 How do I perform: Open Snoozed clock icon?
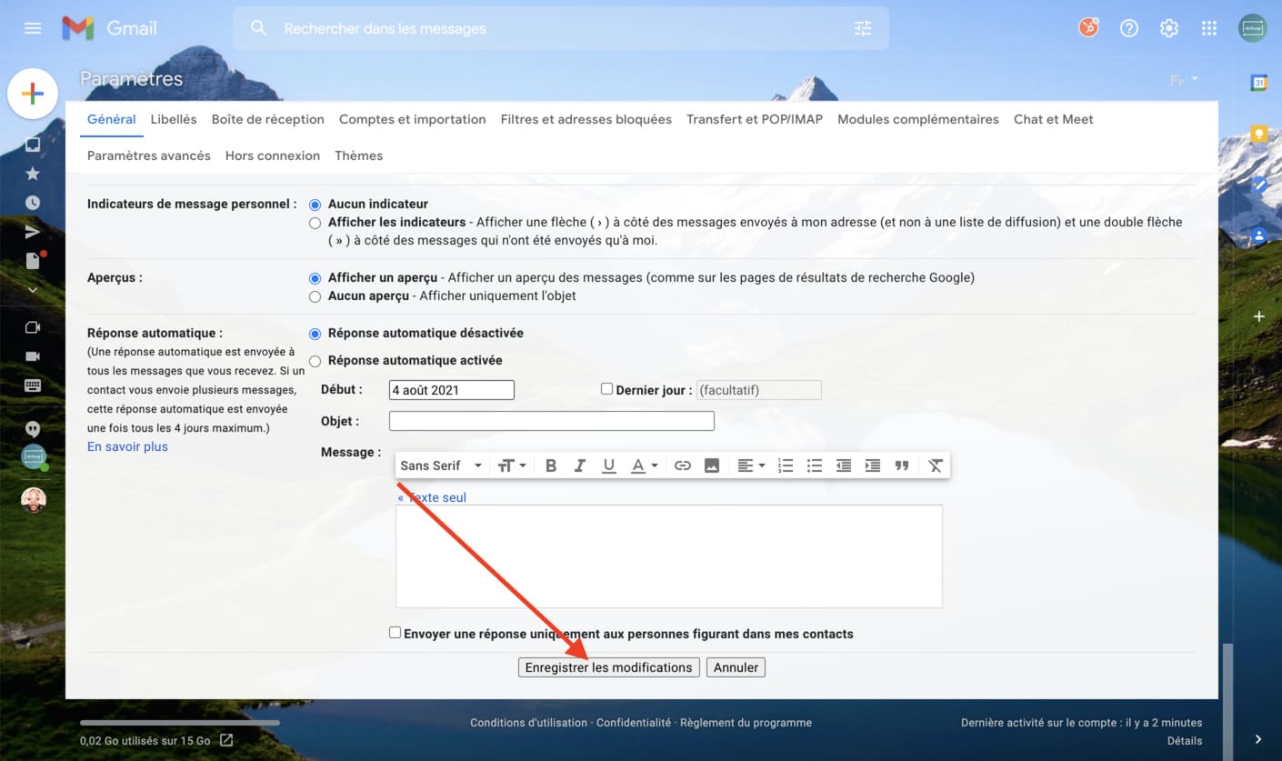[x=33, y=203]
